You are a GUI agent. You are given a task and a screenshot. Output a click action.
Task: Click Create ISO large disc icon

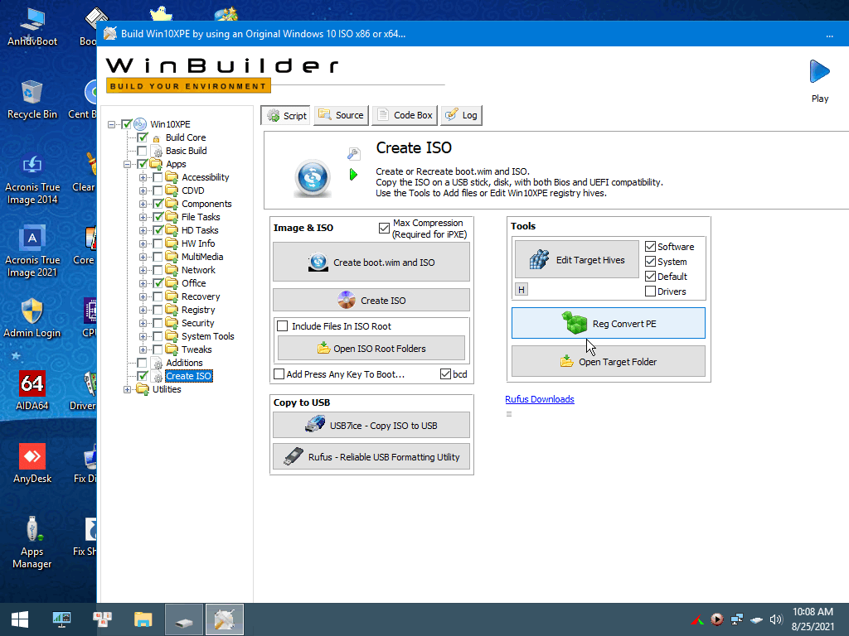click(x=313, y=178)
